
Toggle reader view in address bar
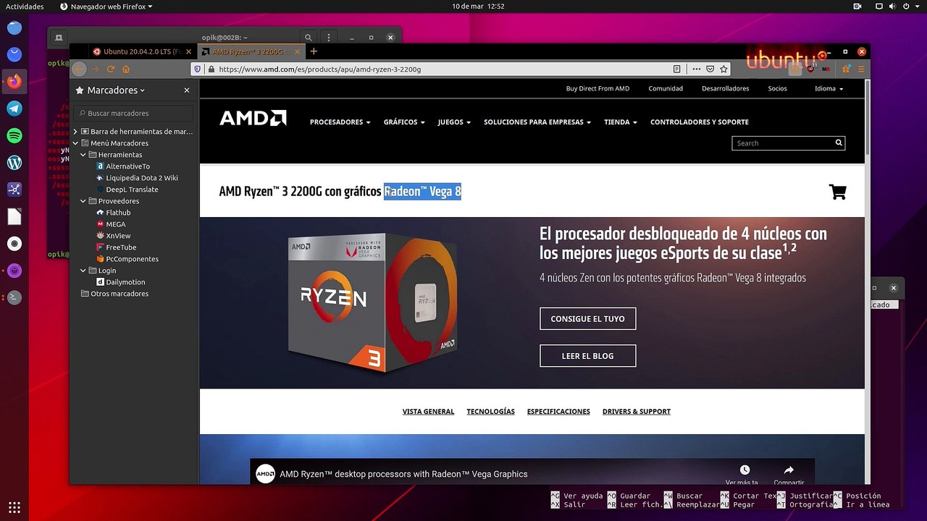pyautogui.click(x=676, y=69)
